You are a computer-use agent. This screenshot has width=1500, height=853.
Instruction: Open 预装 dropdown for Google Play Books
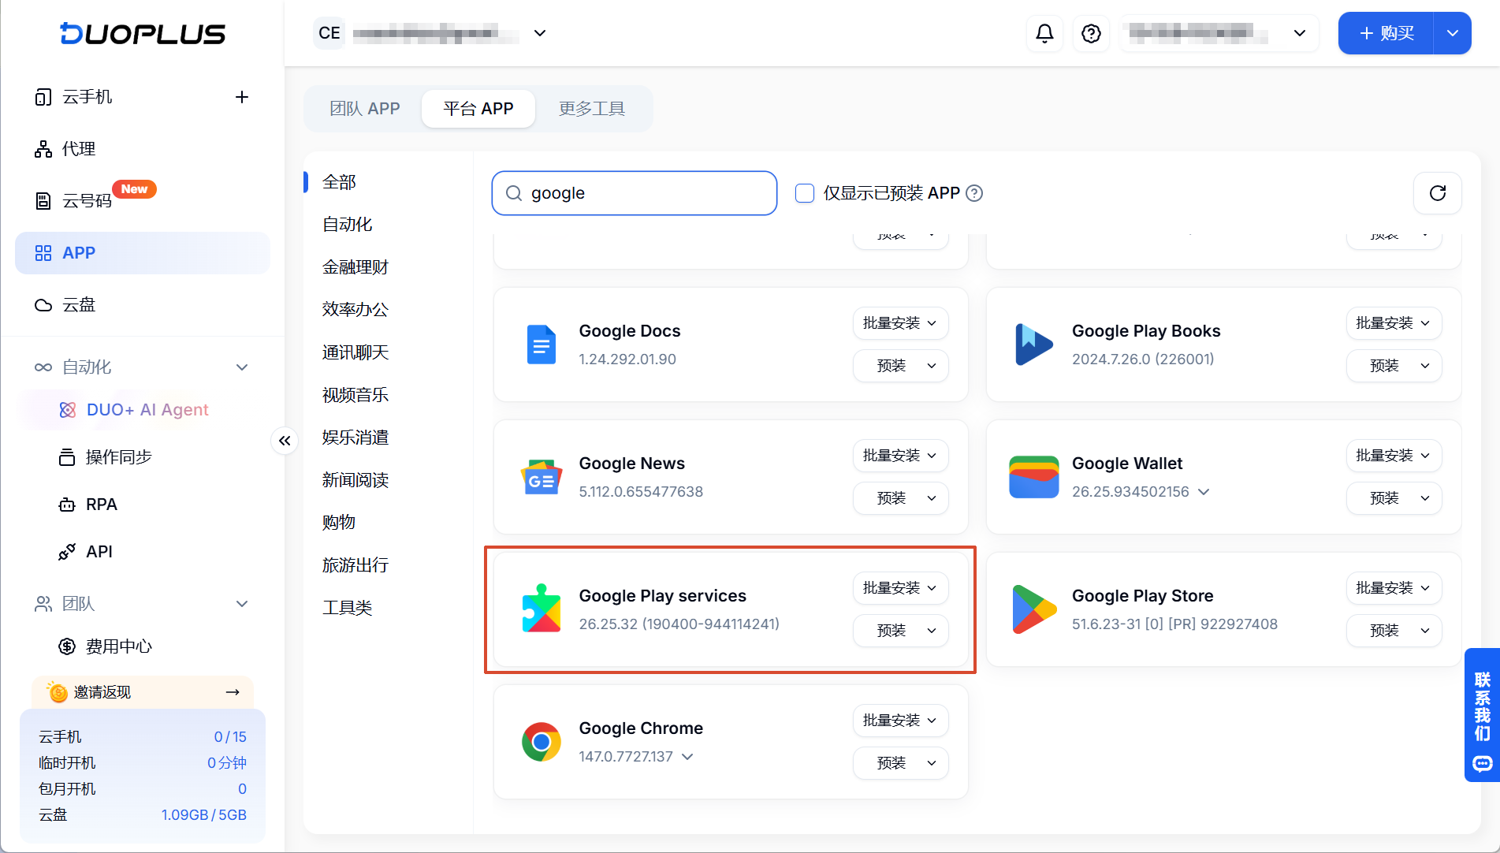(x=1394, y=366)
